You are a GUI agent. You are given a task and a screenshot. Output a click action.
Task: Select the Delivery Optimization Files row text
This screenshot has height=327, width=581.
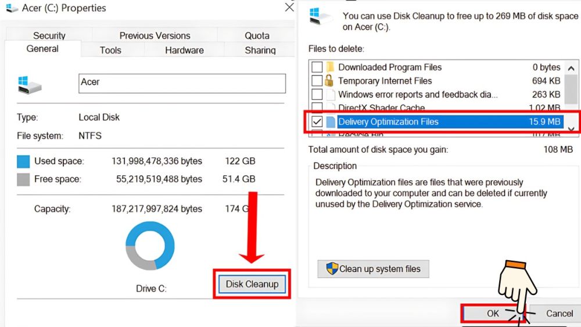[x=388, y=121]
